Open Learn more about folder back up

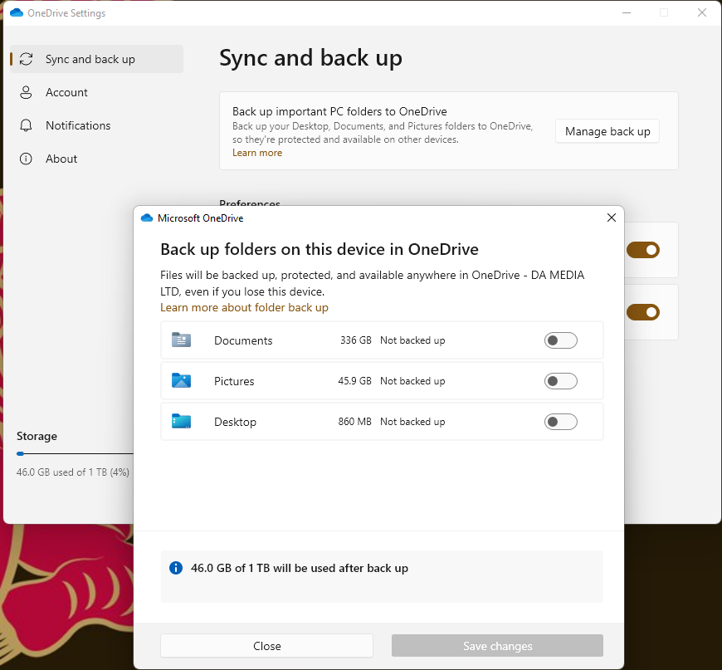pyautogui.click(x=244, y=307)
